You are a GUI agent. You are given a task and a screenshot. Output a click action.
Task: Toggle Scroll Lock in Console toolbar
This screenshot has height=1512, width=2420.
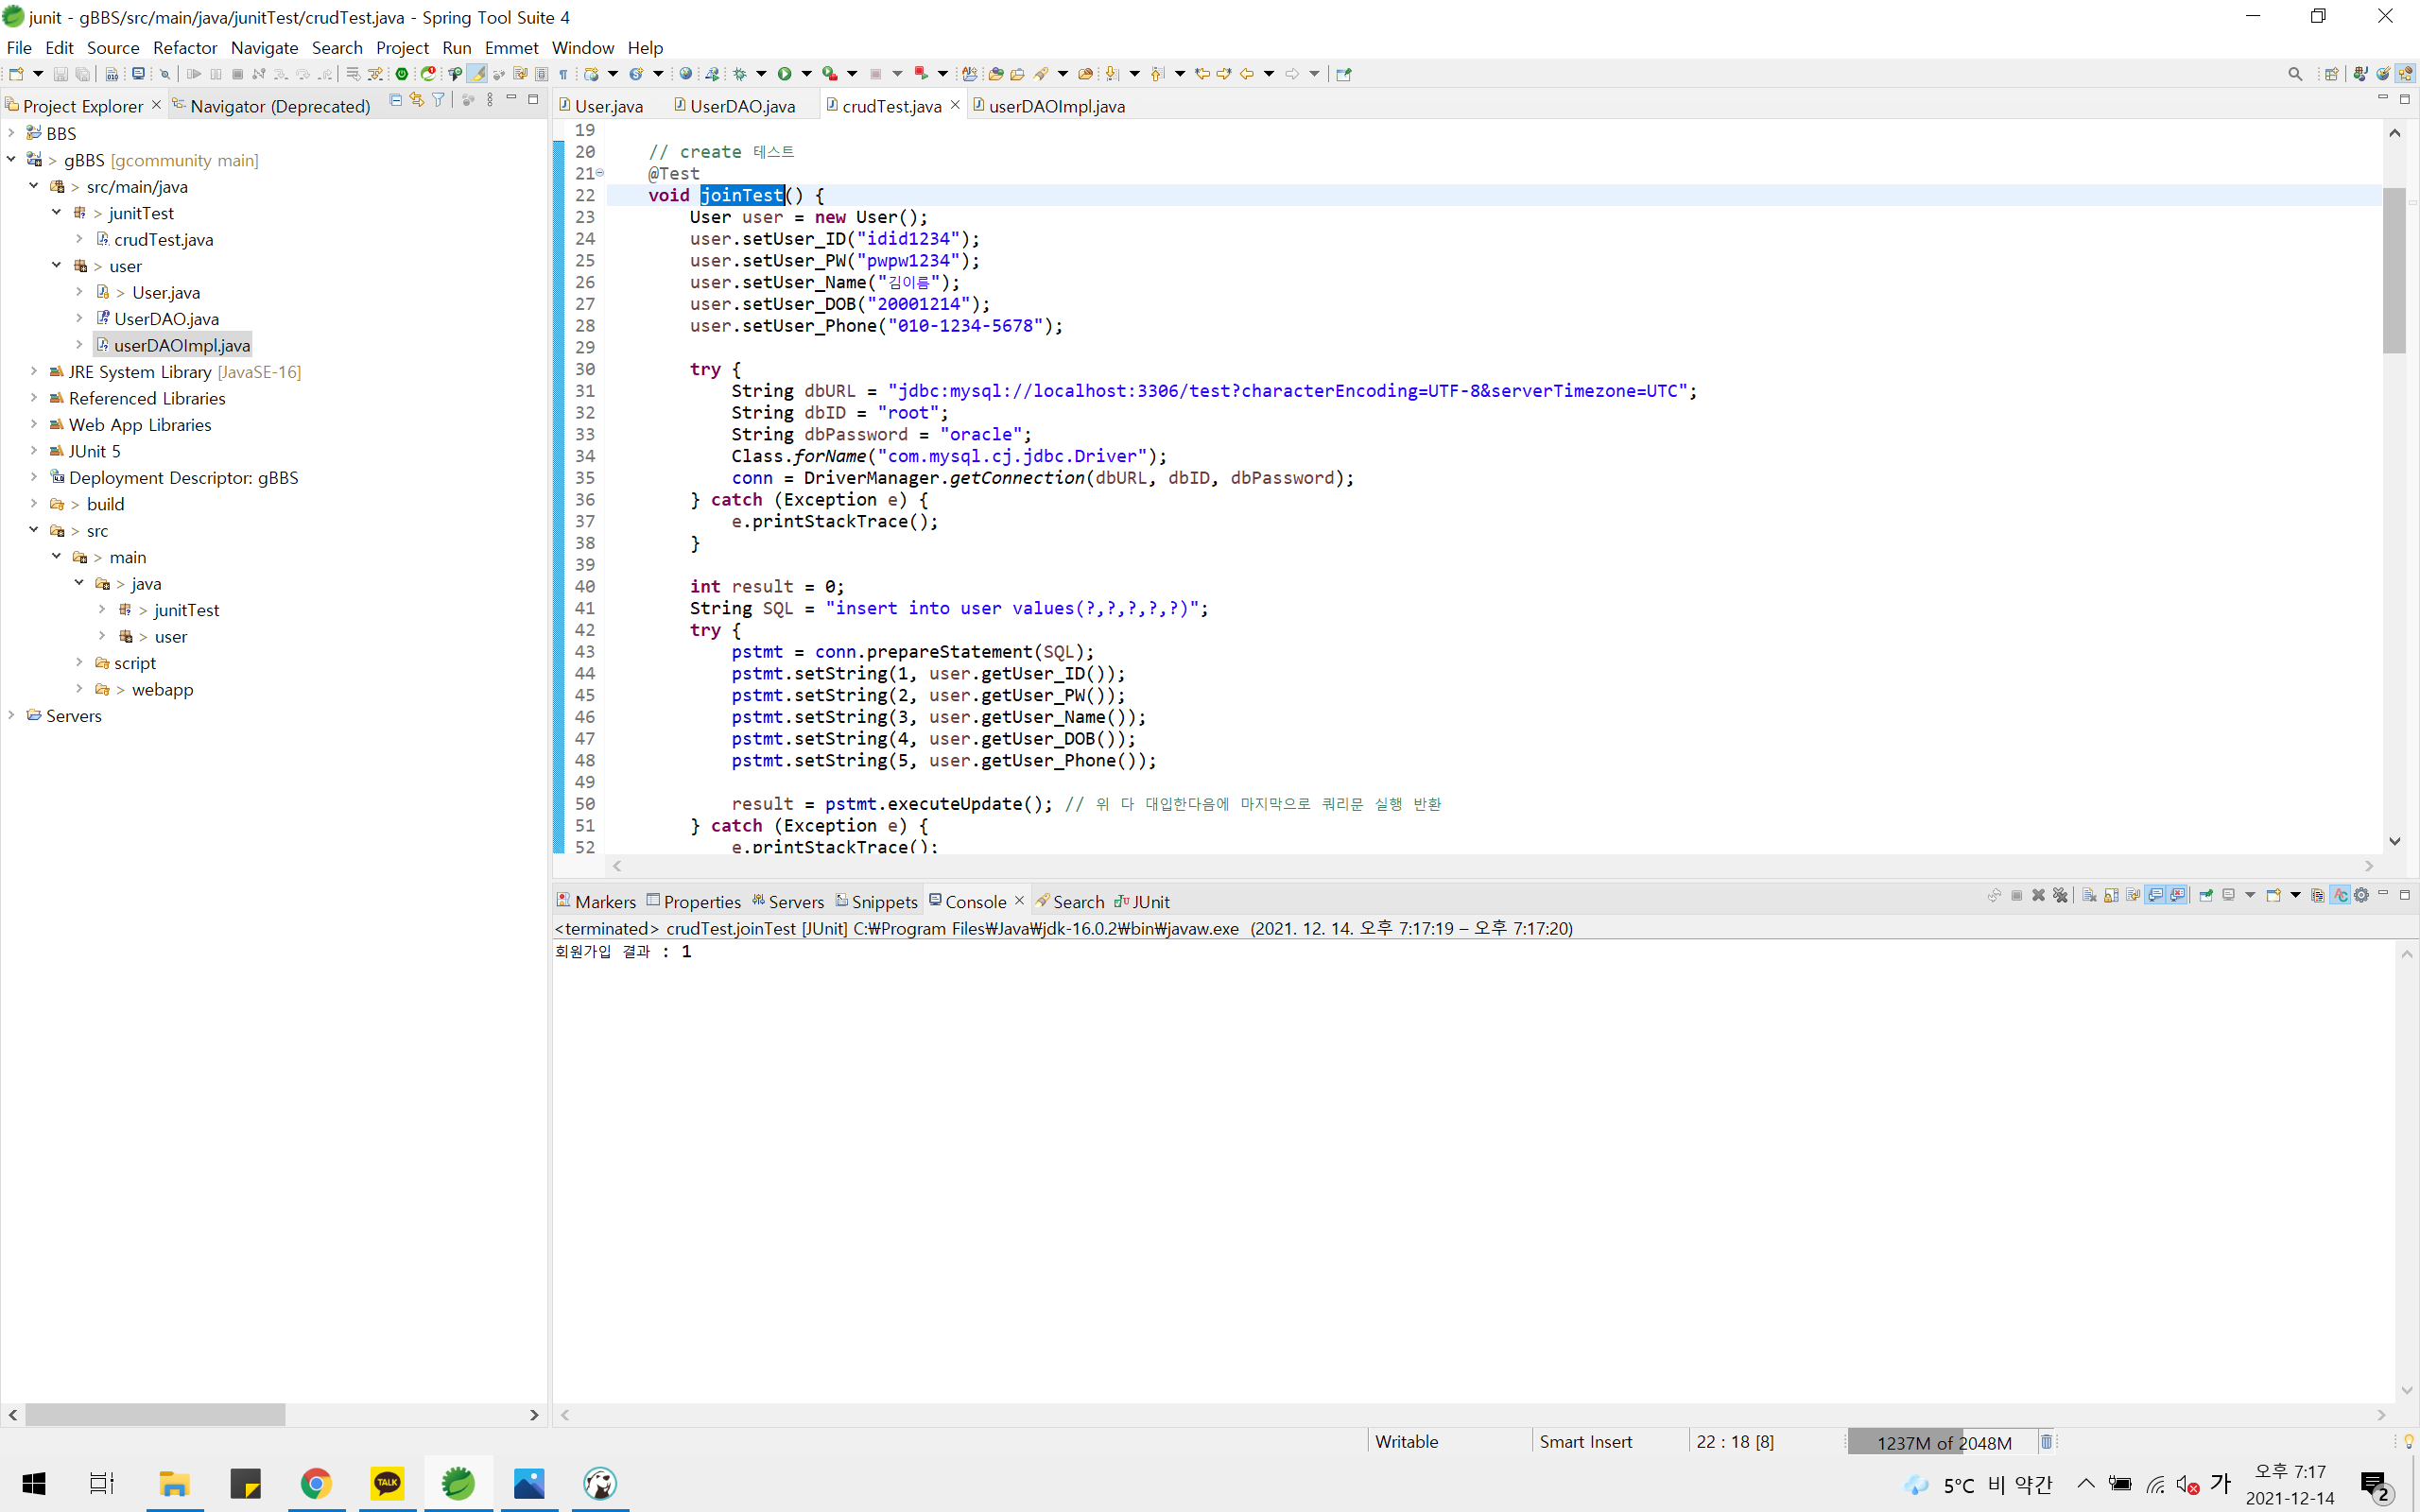click(x=2111, y=896)
